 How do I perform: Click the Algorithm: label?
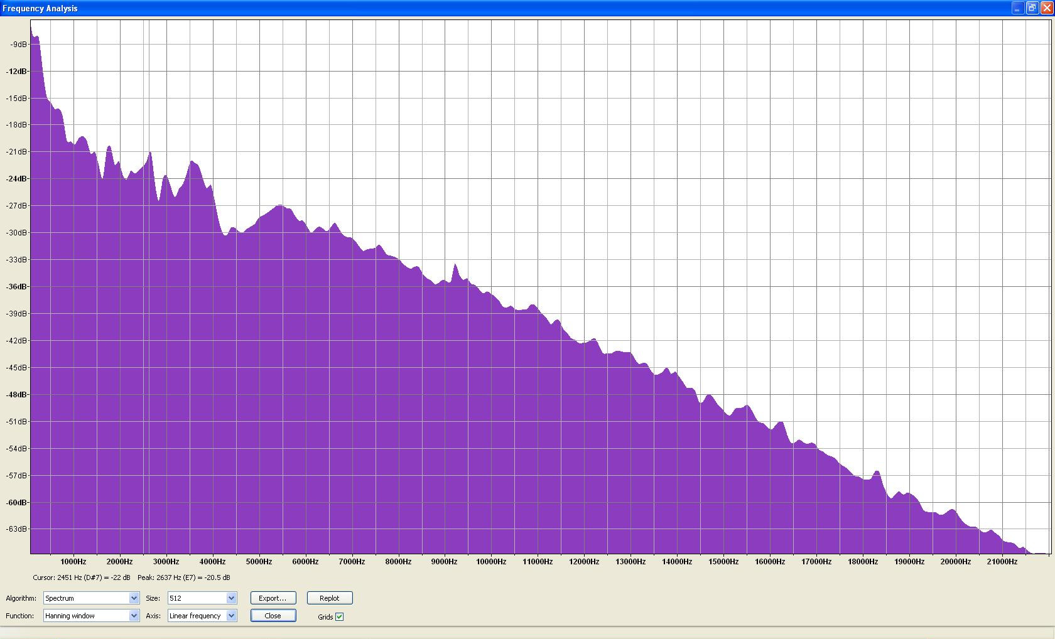pyautogui.click(x=21, y=598)
